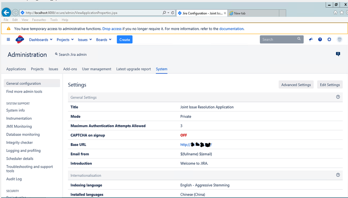348x198 pixels.
Task: Click the browser URL address field
Action: coord(91,13)
